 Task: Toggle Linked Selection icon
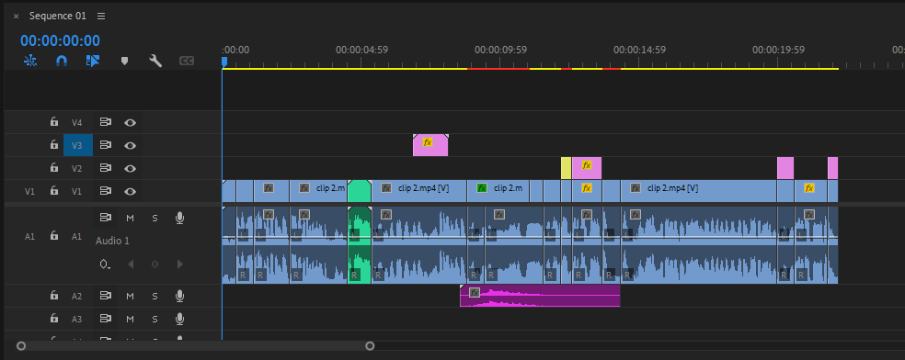pyautogui.click(x=92, y=61)
